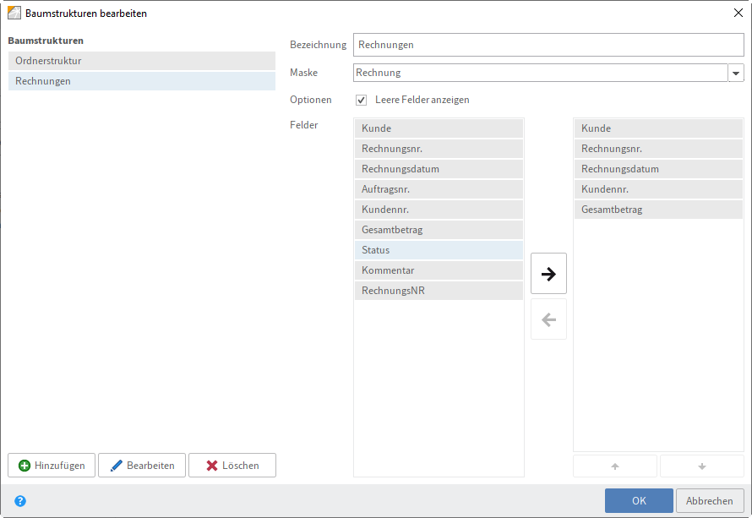Select the Status field in the left list
752x518 pixels.
tap(438, 249)
